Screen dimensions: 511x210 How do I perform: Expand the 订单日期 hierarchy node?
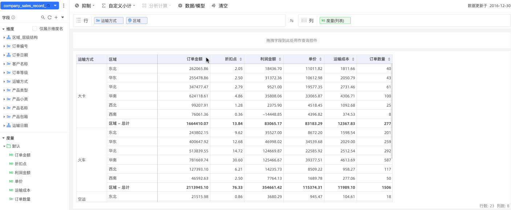[x=4, y=55]
